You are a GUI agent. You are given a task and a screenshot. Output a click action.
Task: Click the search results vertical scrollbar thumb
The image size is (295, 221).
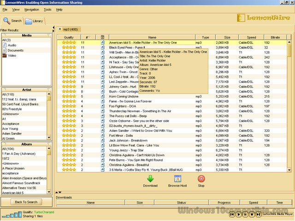tap(289, 51)
